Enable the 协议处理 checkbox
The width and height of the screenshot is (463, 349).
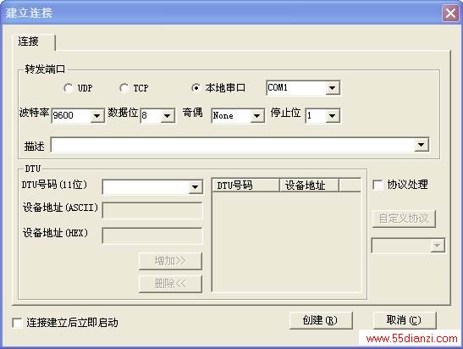coord(378,185)
